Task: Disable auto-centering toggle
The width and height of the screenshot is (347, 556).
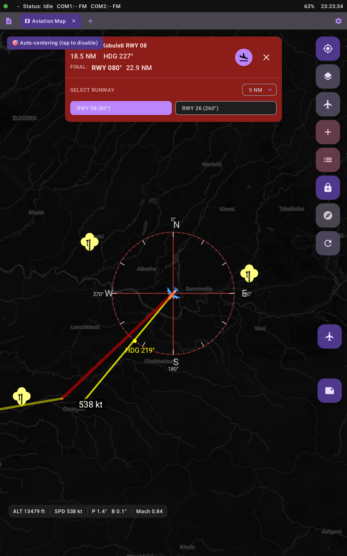Action: pos(55,43)
